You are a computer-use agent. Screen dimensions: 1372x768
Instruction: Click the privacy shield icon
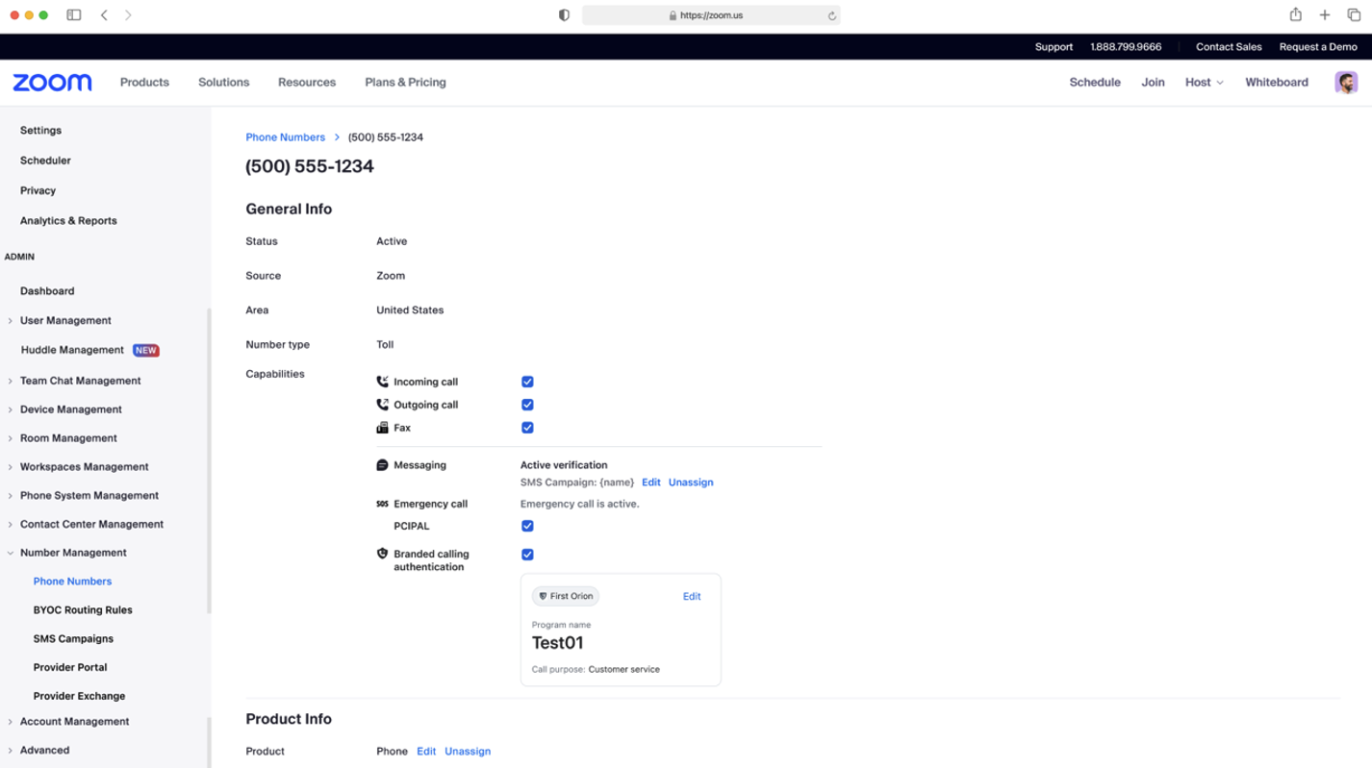point(564,15)
